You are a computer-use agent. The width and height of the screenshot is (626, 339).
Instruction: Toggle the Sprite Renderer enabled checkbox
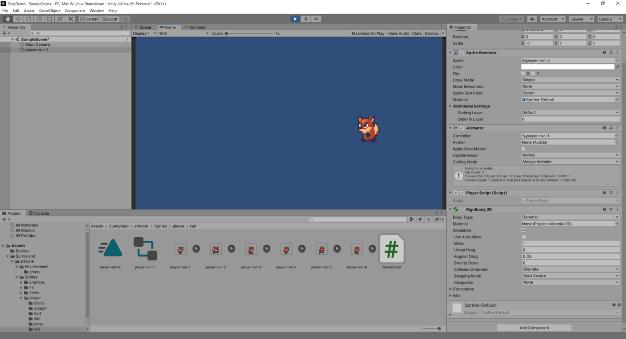462,53
